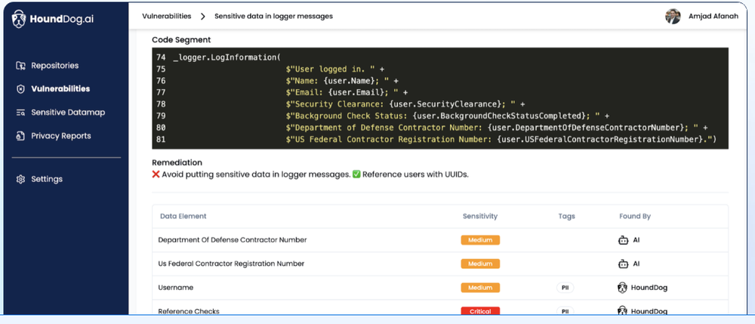Click the Sensitive Datamap icon
Screen dimensions: 755x324
[21, 113]
